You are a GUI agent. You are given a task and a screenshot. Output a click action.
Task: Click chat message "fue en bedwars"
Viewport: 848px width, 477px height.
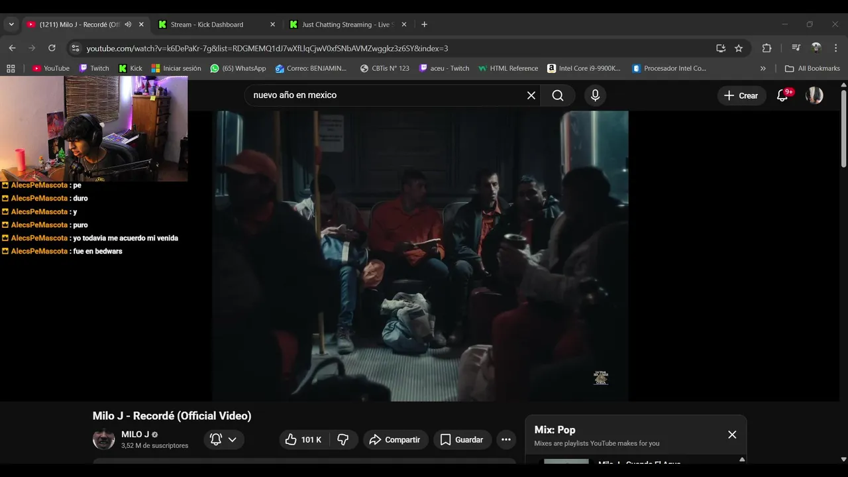tap(97, 251)
